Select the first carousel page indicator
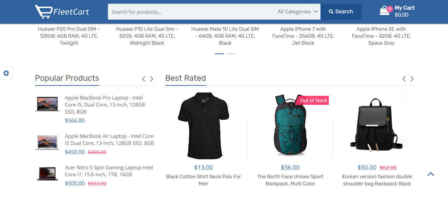This screenshot has height=202, width=448. click(x=219, y=53)
